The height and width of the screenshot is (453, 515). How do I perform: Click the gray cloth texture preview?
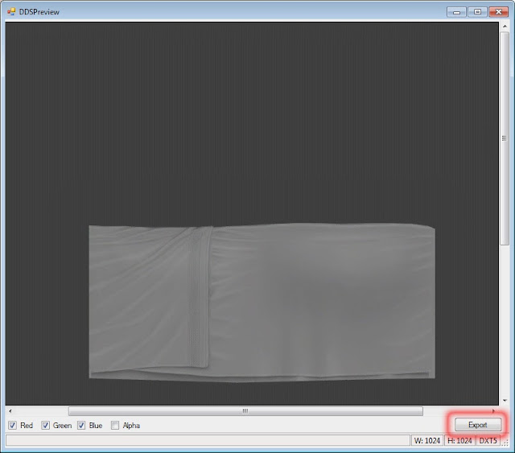[262, 303]
